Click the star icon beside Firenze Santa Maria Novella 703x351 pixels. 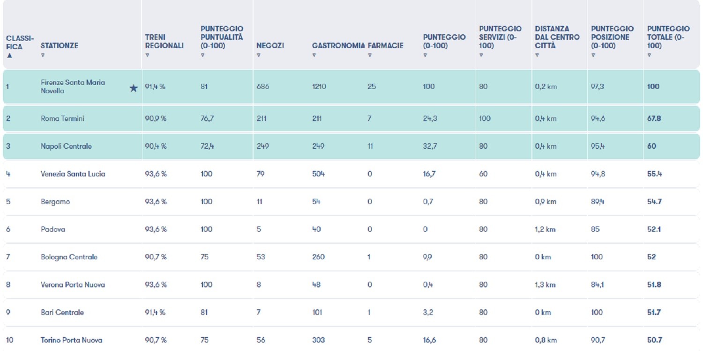(x=134, y=88)
